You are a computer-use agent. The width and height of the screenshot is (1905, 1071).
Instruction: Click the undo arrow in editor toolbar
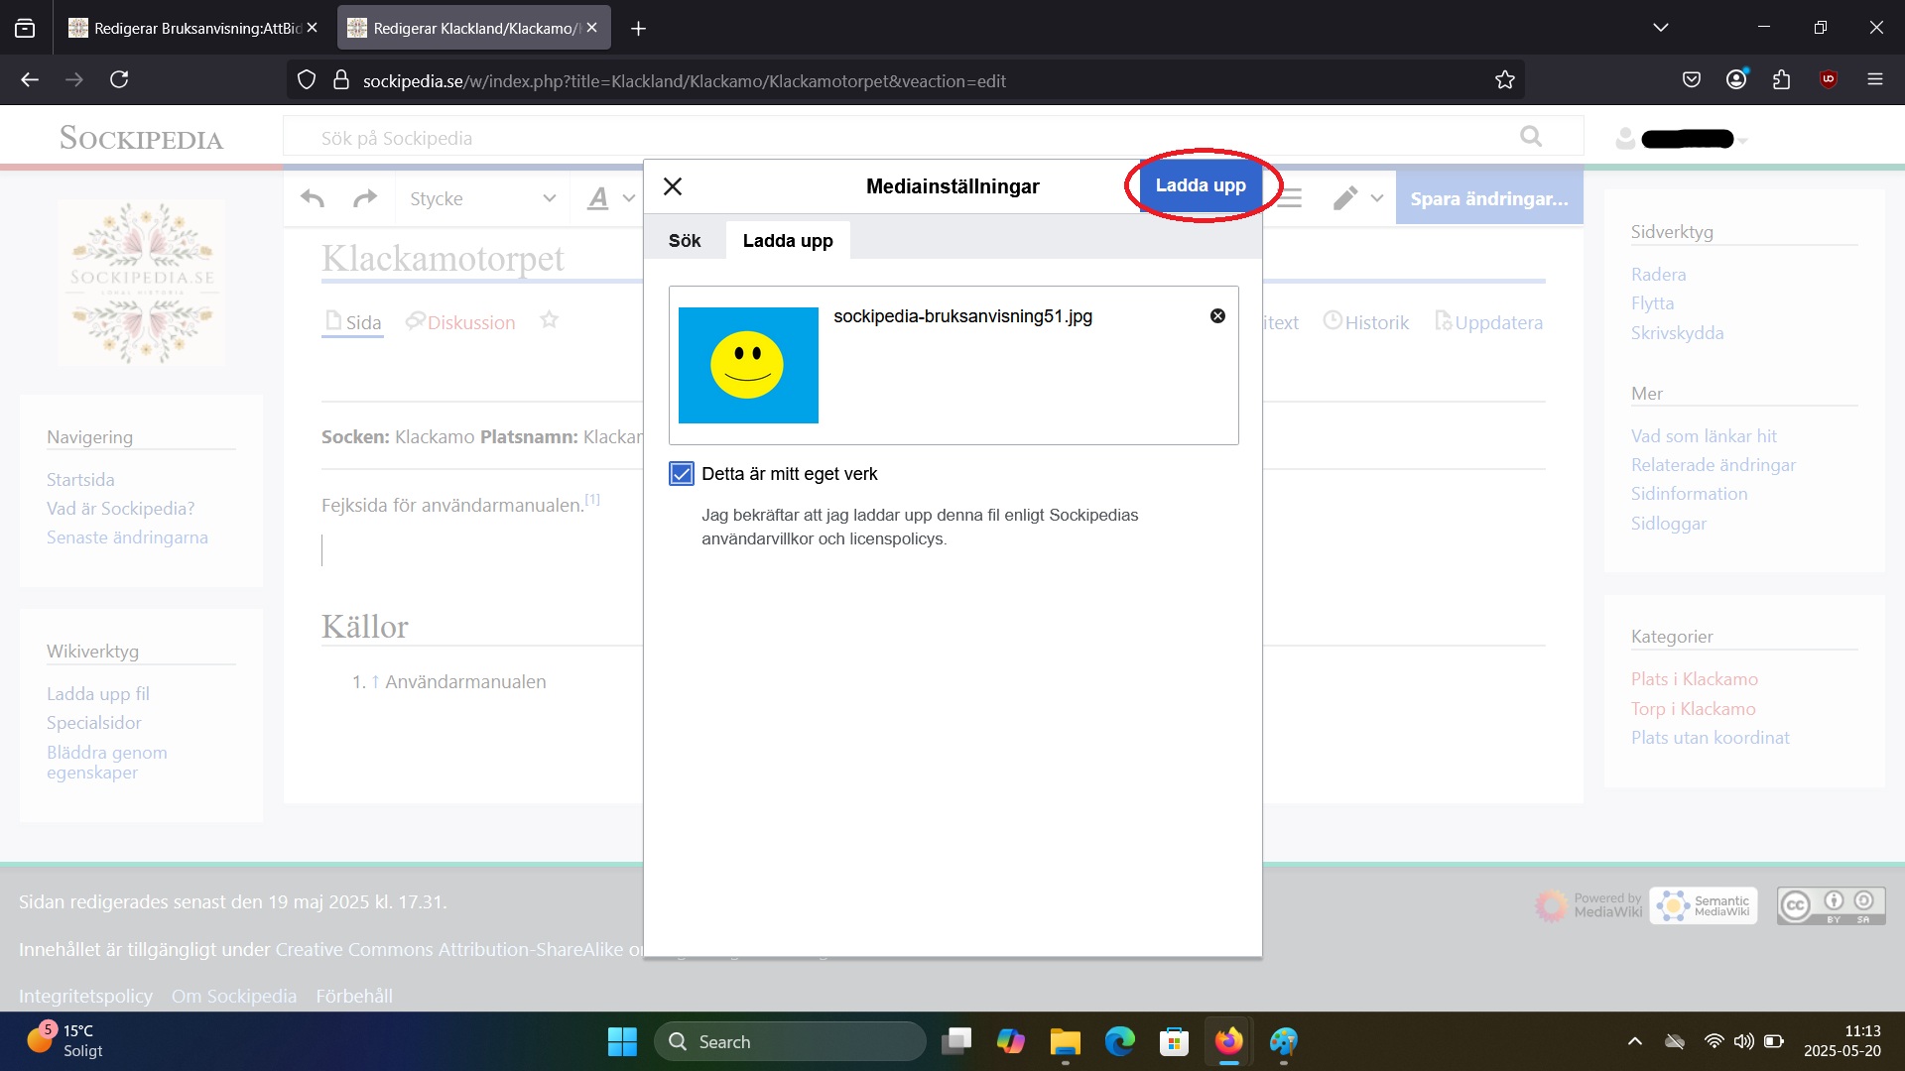point(313,198)
